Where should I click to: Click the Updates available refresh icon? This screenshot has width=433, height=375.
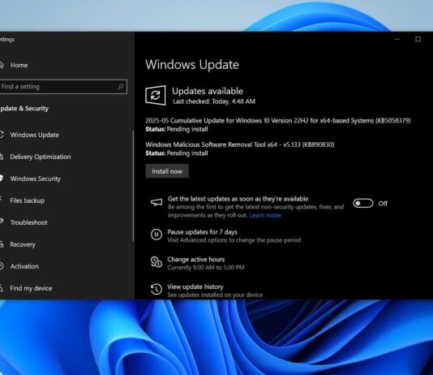tap(156, 95)
